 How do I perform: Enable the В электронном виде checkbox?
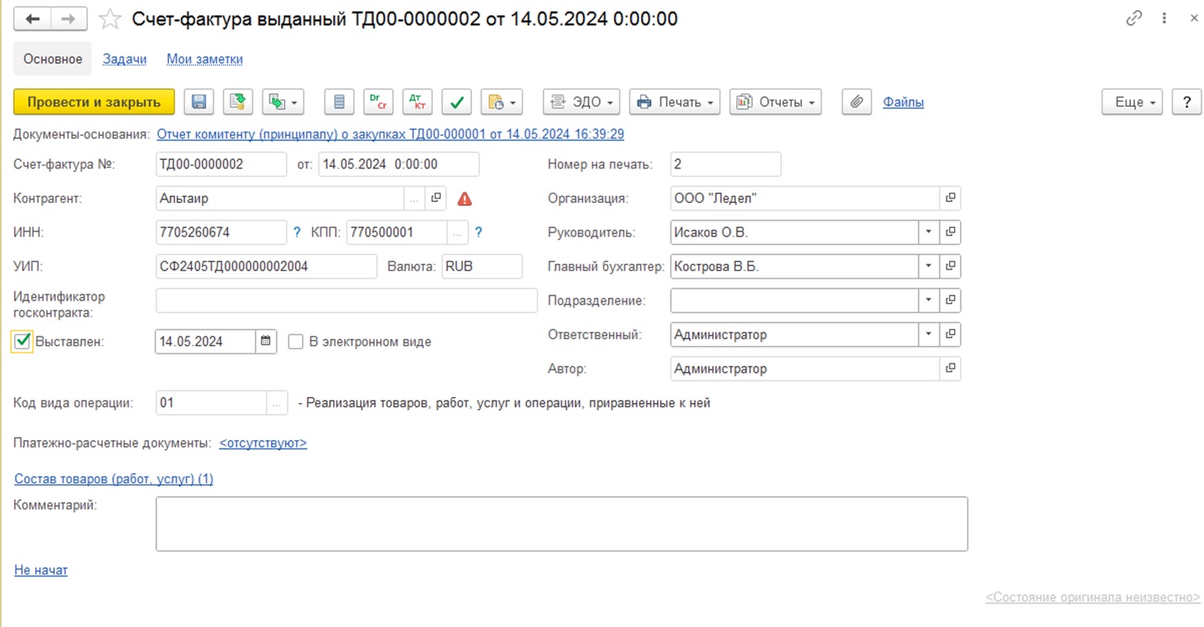pyautogui.click(x=295, y=342)
